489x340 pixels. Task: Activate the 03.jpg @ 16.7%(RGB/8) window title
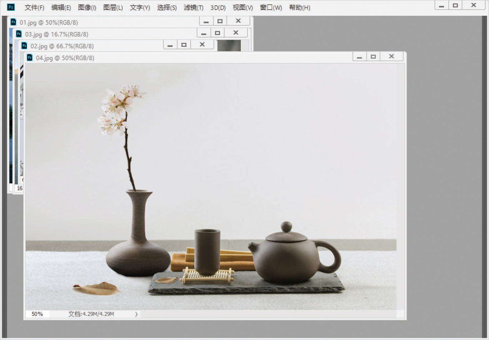coord(56,34)
